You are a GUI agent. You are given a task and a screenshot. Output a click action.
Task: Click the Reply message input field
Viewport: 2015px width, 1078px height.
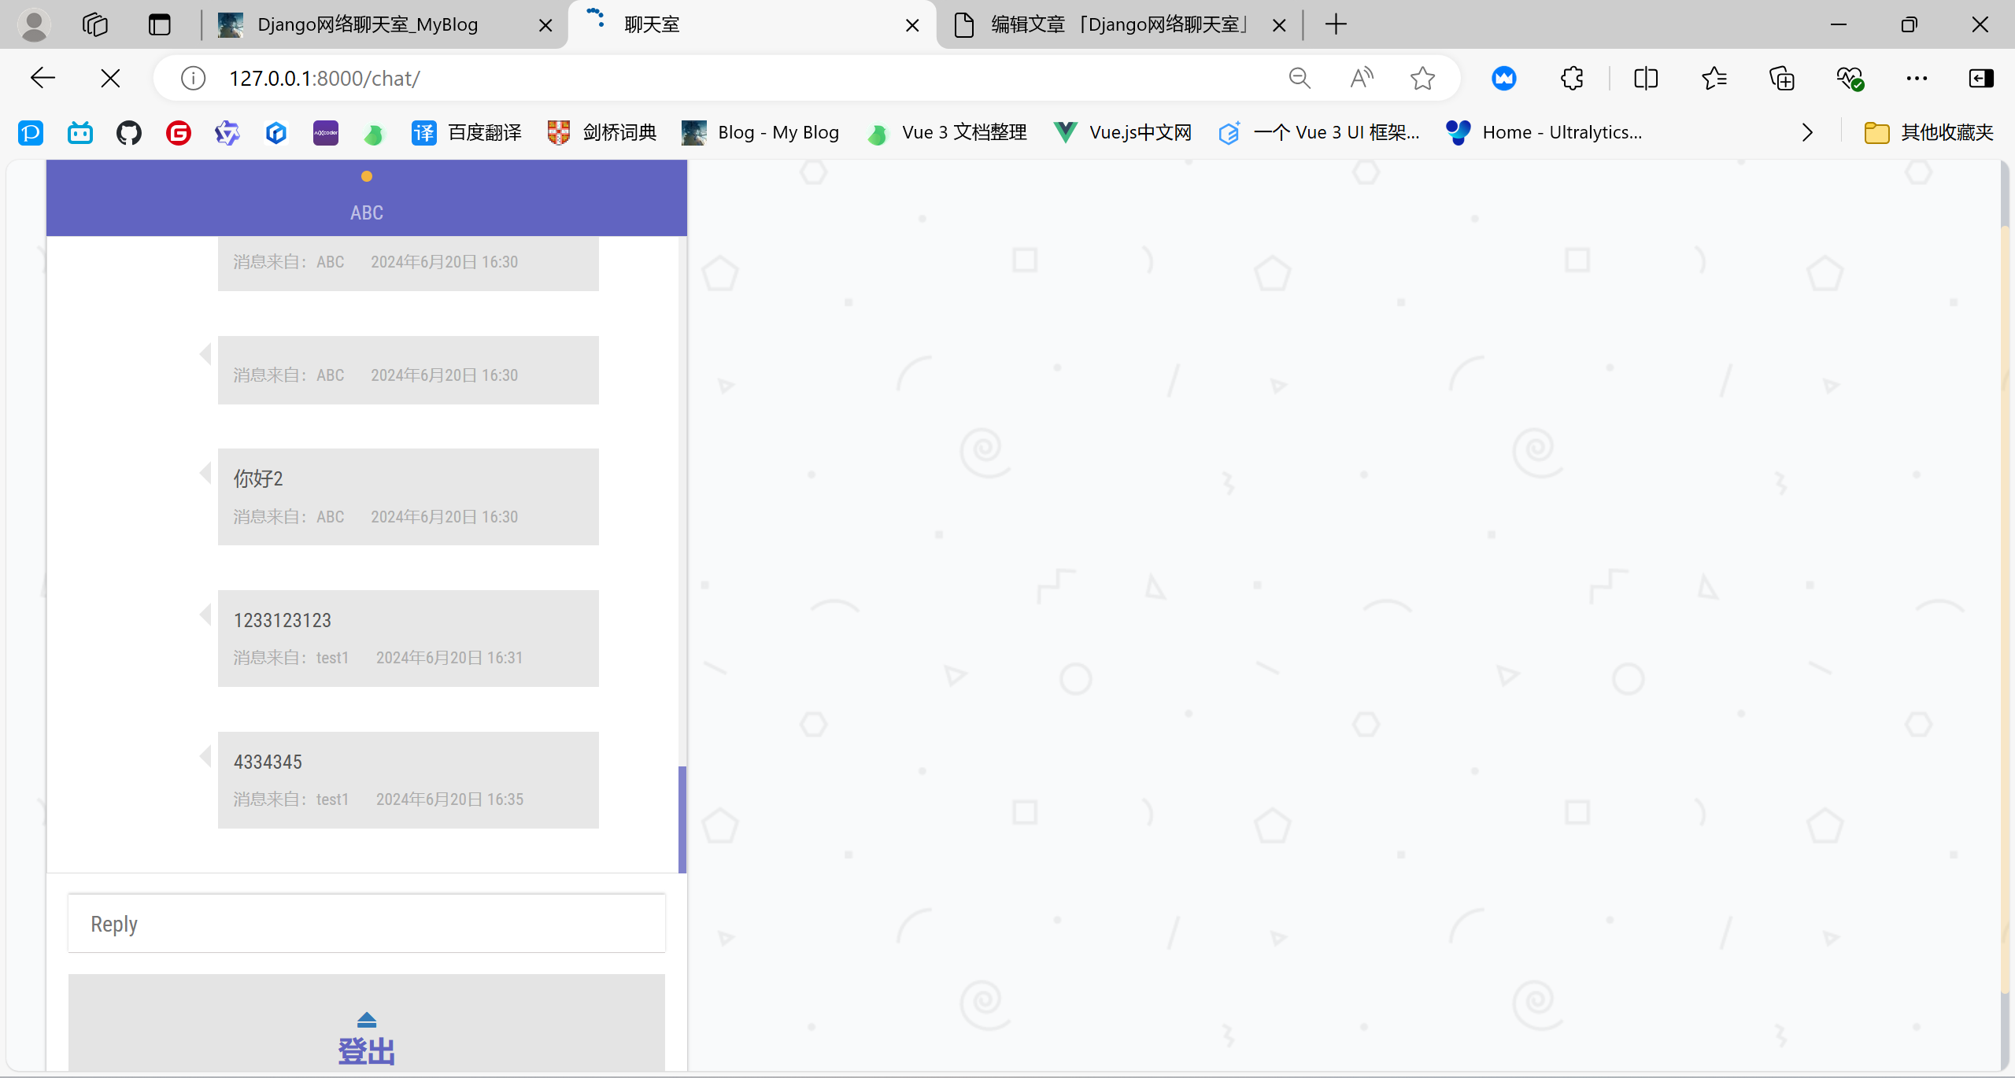click(367, 924)
